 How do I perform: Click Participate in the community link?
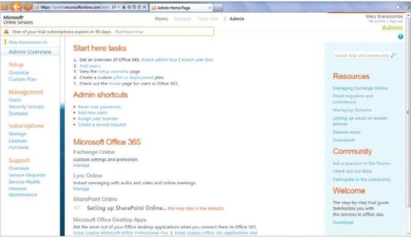pos(362,179)
